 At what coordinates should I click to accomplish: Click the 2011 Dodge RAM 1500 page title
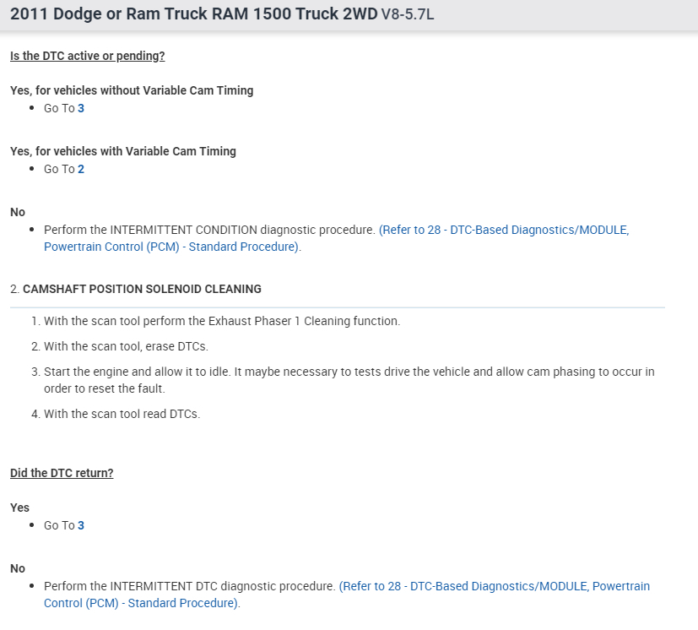tap(193, 15)
